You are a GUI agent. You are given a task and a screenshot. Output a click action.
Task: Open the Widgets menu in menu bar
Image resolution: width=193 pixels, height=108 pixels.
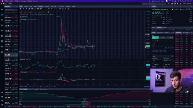[x=30, y=1]
